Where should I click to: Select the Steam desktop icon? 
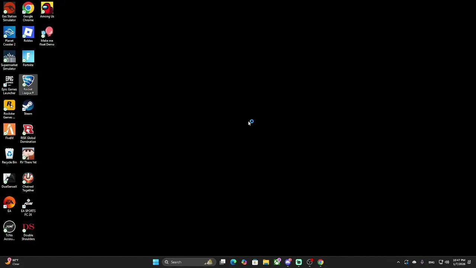[28, 108]
